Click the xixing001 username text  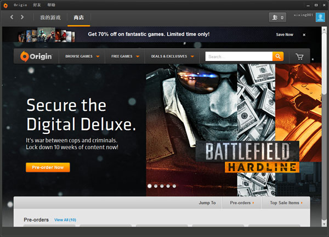click(303, 15)
